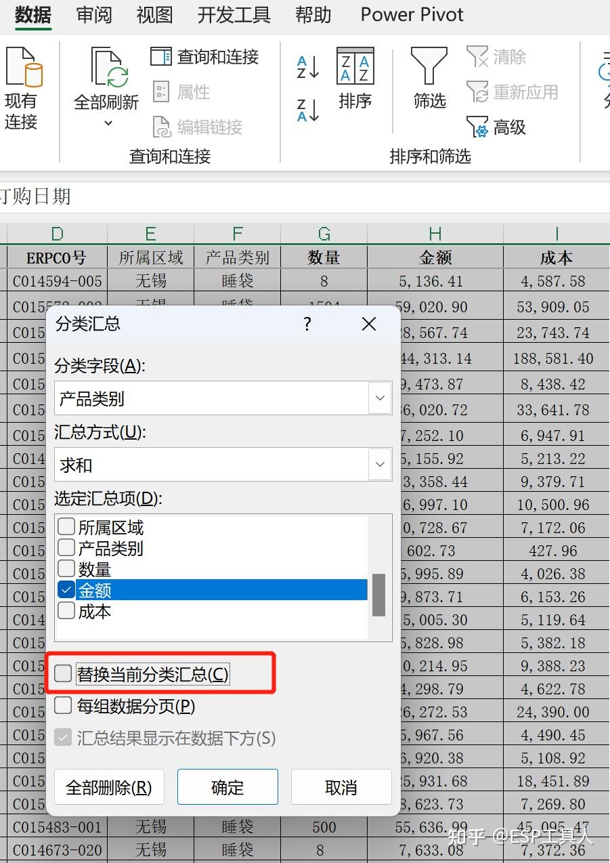The height and width of the screenshot is (863, 610).
Task: Click the help question mark in 分类汇总 dialog
Action: pos(307,324)
